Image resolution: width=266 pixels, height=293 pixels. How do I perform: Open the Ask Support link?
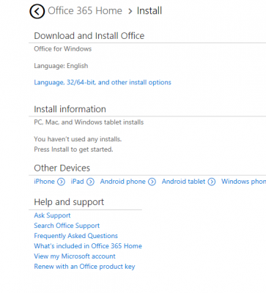coord(52,215)
